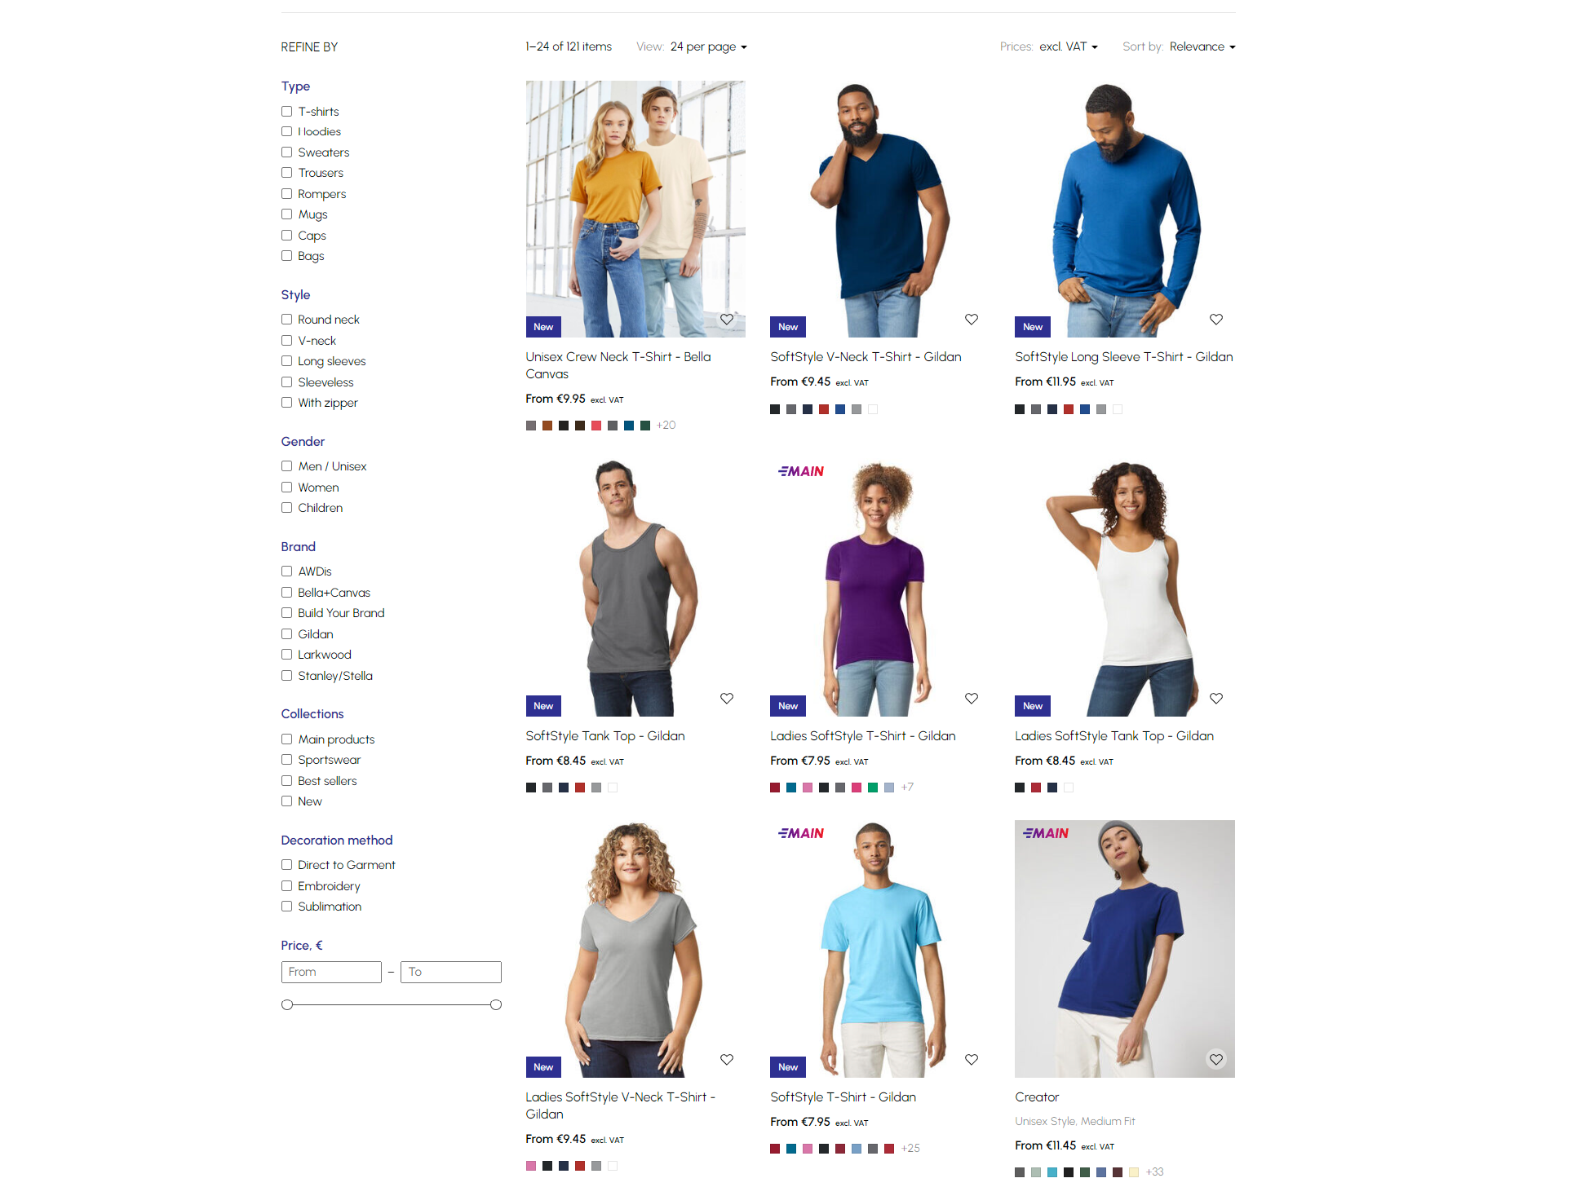Click the right price range slider handle
1585x1187 pixels.
(496, 1005)
